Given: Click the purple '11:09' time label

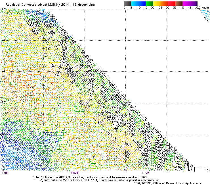Looking at the screenshot, I should click(x=145, y=173).
